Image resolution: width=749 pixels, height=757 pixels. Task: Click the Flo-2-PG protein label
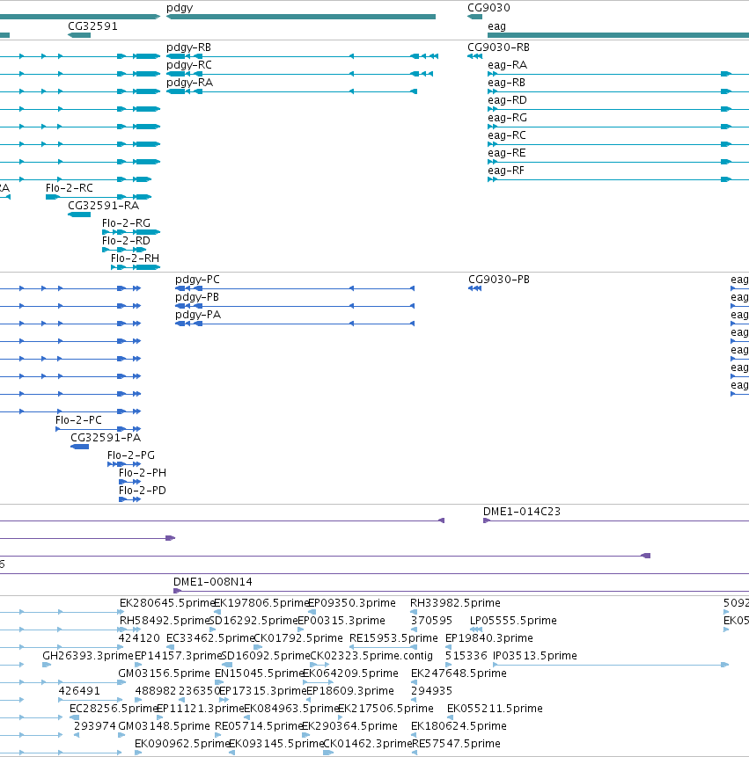131,455
